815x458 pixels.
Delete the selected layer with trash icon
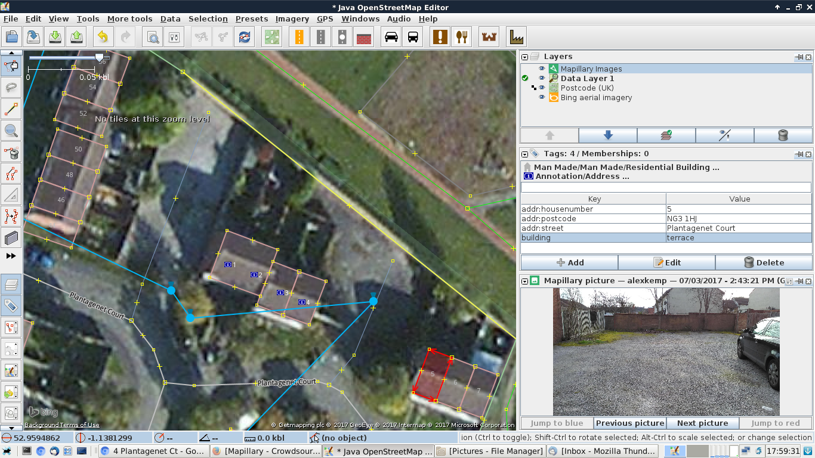point(783,135)
